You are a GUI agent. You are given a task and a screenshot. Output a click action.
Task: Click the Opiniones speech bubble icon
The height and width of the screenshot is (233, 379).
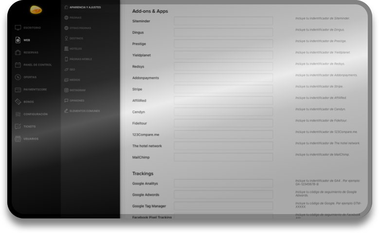point(66,100)
